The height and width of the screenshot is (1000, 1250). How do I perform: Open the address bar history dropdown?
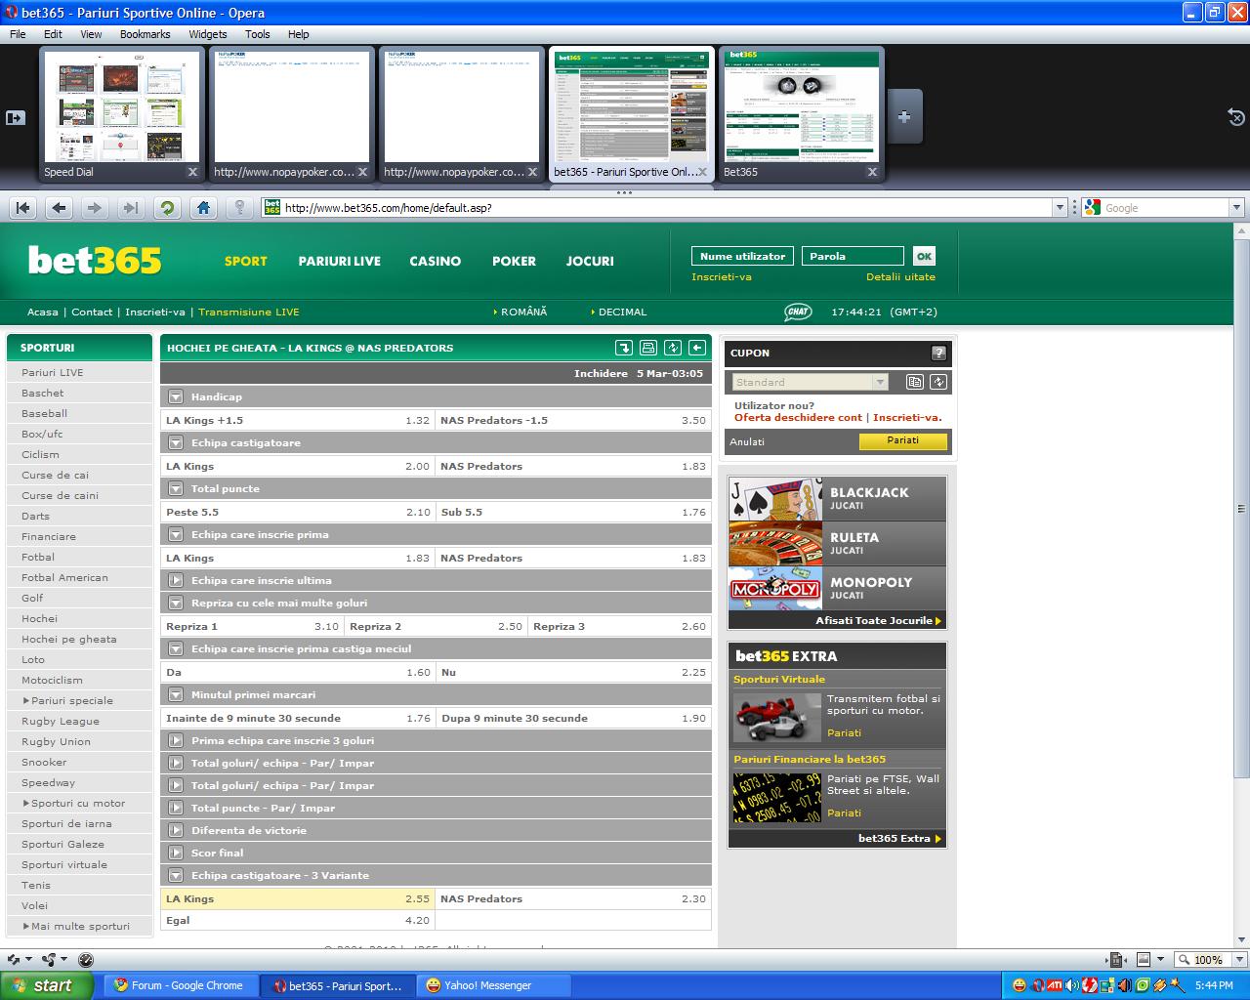coord(1060,207)
